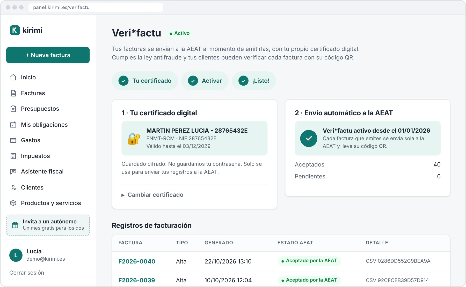Click CSV 92CFCEB39D57D914 detail text

coord(397,280)
